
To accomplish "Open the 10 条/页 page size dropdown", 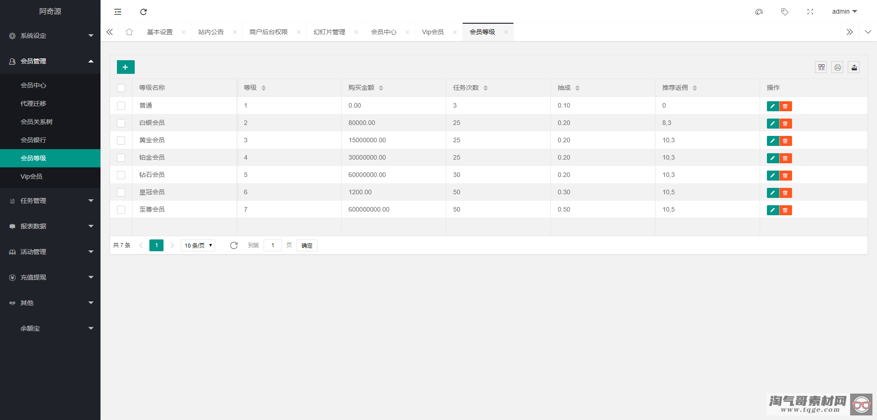I will pos(198,245).
